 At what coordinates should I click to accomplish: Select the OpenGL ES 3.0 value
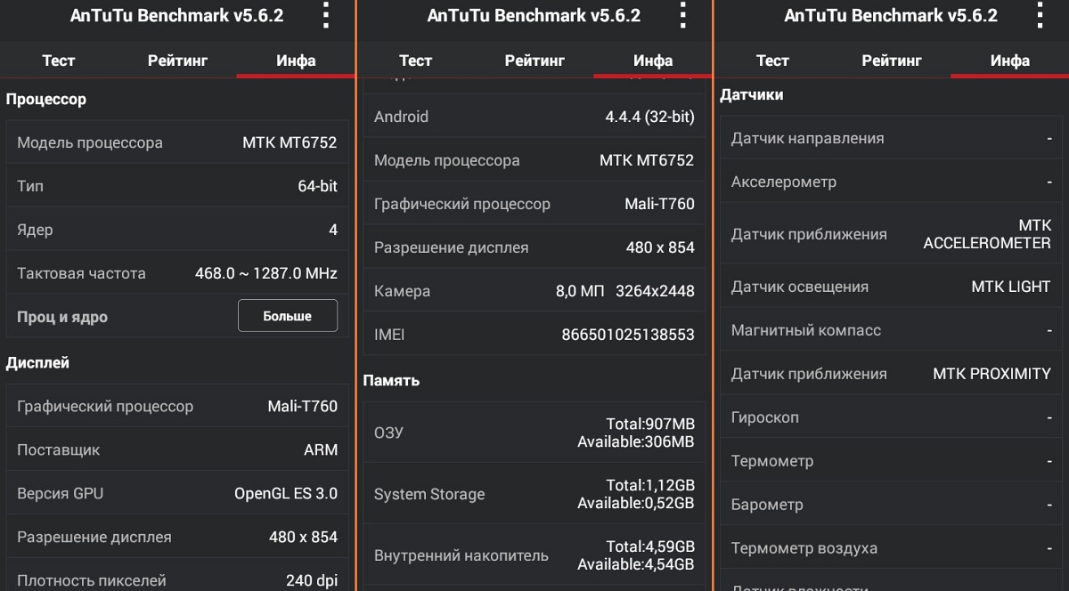click(x=286, y=493)
